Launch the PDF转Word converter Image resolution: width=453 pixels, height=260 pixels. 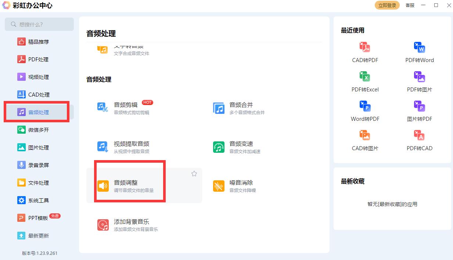pos(420,51)
